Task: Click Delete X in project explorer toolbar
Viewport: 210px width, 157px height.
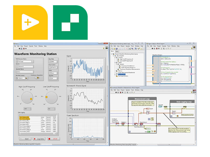Action: tap(127, 49)
